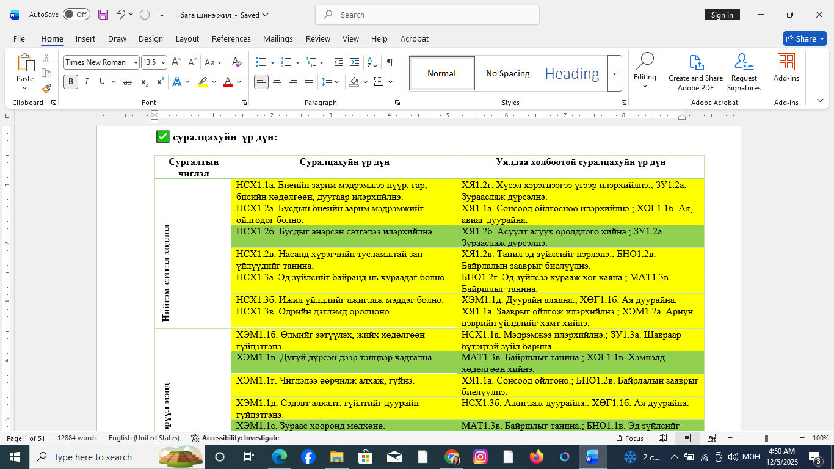Toggle Italic text formatting

[87, 82]
